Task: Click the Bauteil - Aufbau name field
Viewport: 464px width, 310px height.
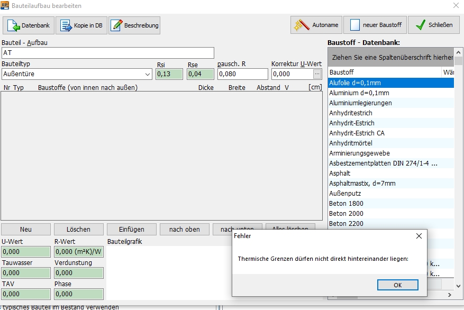Action: point(108,53)
